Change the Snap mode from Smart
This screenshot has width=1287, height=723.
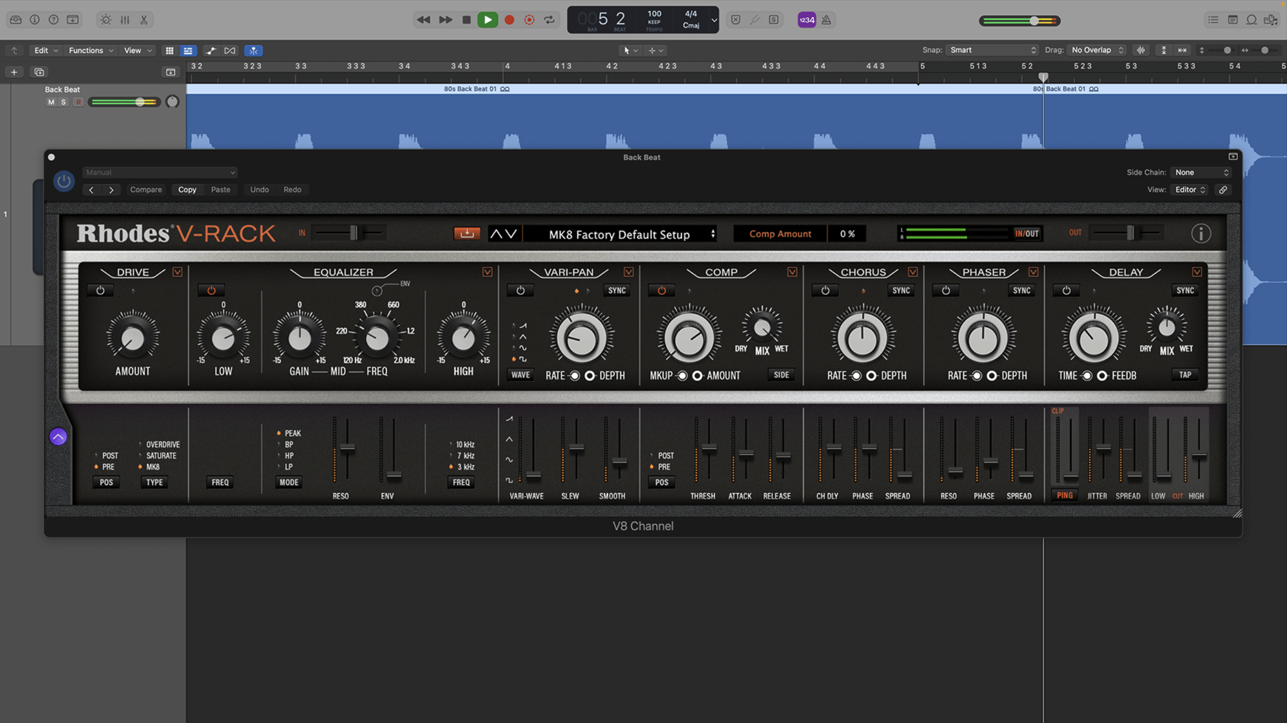click(x=991, y=50)
